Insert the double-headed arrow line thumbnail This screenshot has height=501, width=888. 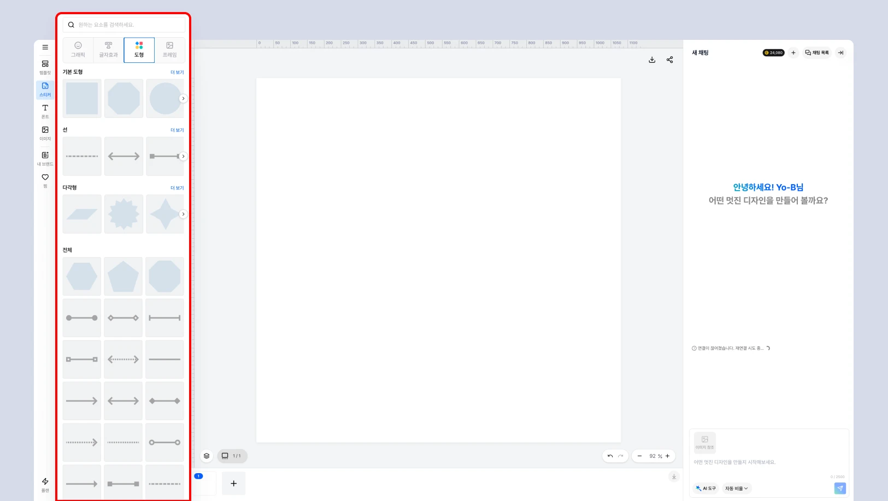click(x=124, y=156)
